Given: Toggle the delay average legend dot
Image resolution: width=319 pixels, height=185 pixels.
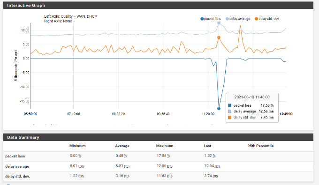Looking at the screenshot, I should (227, 19).
